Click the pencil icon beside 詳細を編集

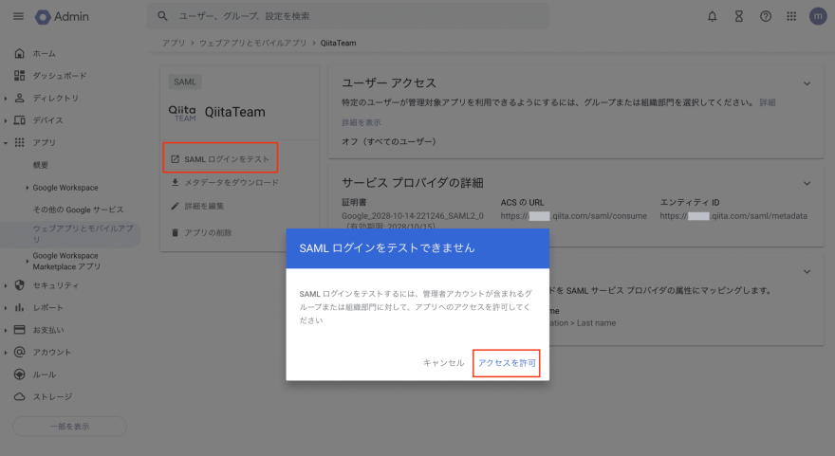point(175,206)
